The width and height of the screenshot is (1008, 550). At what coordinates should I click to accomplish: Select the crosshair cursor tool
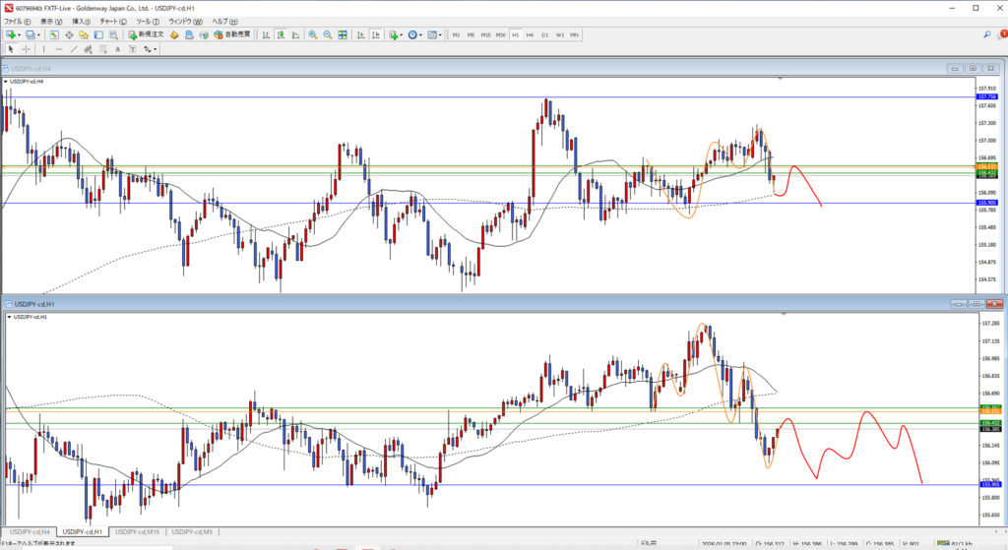(x=27, y=48)
